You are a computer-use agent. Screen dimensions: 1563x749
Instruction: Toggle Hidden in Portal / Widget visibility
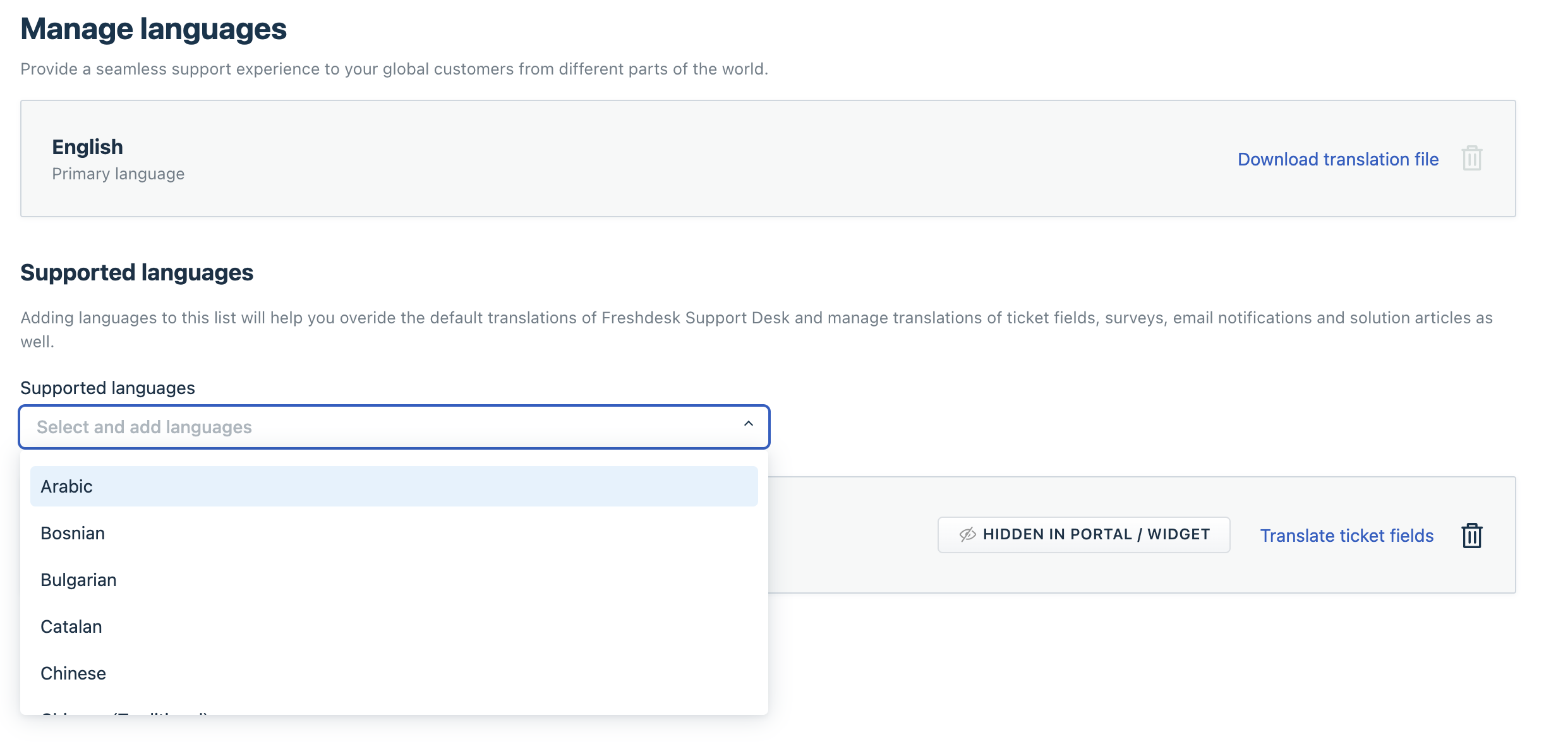tap(1083, 535)
